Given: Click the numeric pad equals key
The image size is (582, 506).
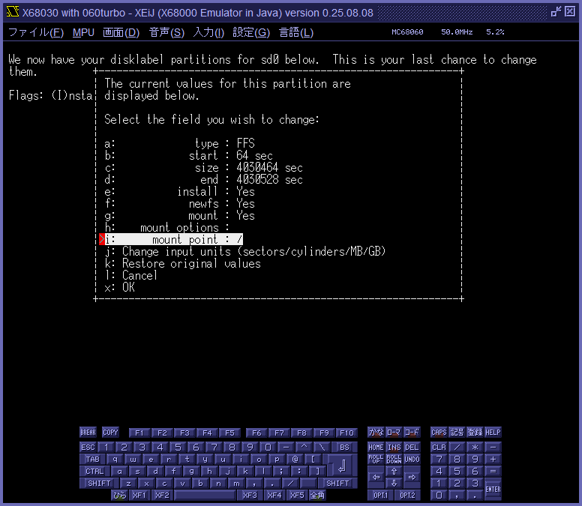Looking at the screenshot, I should coord(493,471).
